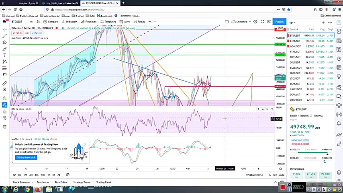343x193 pixels.
Task: Select the text annotation tool
Action: tap(4, 55)
